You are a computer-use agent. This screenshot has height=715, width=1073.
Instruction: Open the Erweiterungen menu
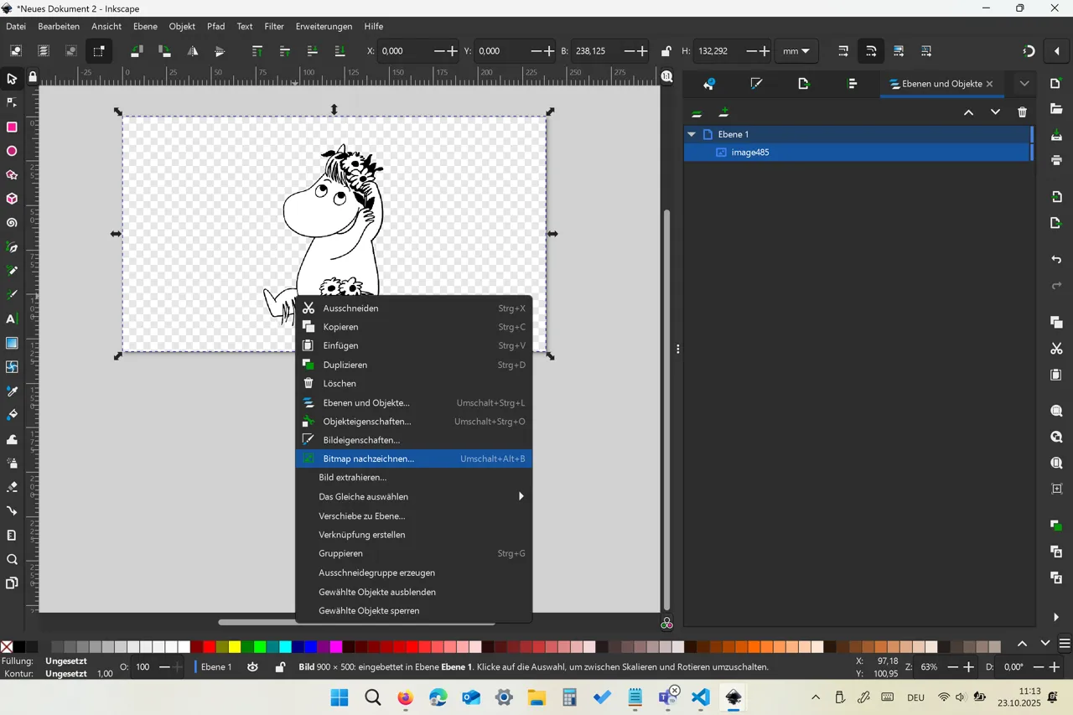324,27
